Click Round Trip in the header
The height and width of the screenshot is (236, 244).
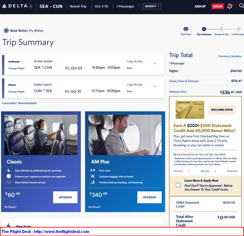tap(78, 7)
